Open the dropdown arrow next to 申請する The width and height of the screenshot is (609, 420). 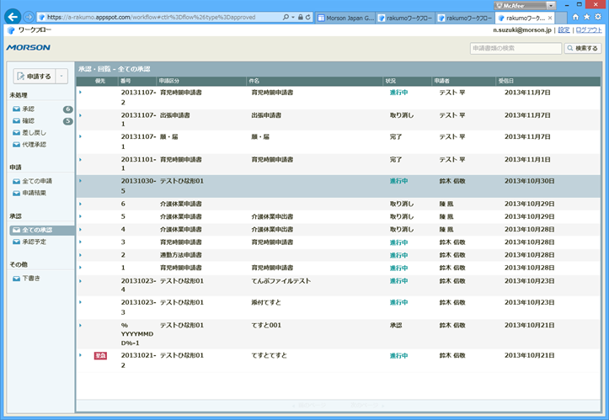pos(61,77)
